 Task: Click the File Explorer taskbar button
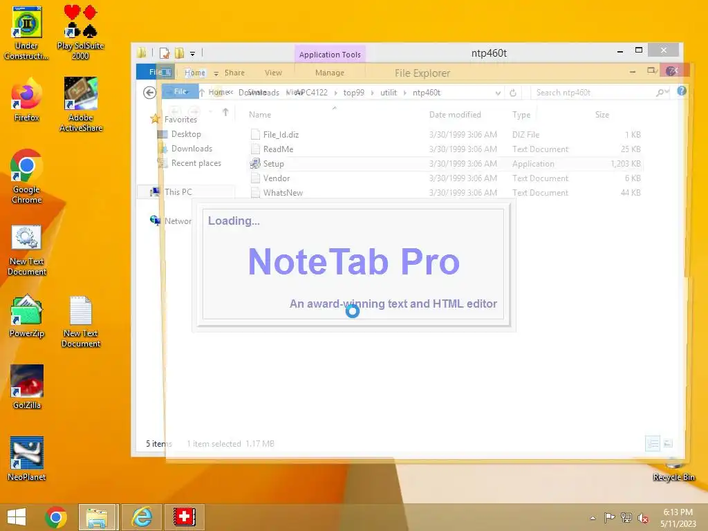click(98, 517)
